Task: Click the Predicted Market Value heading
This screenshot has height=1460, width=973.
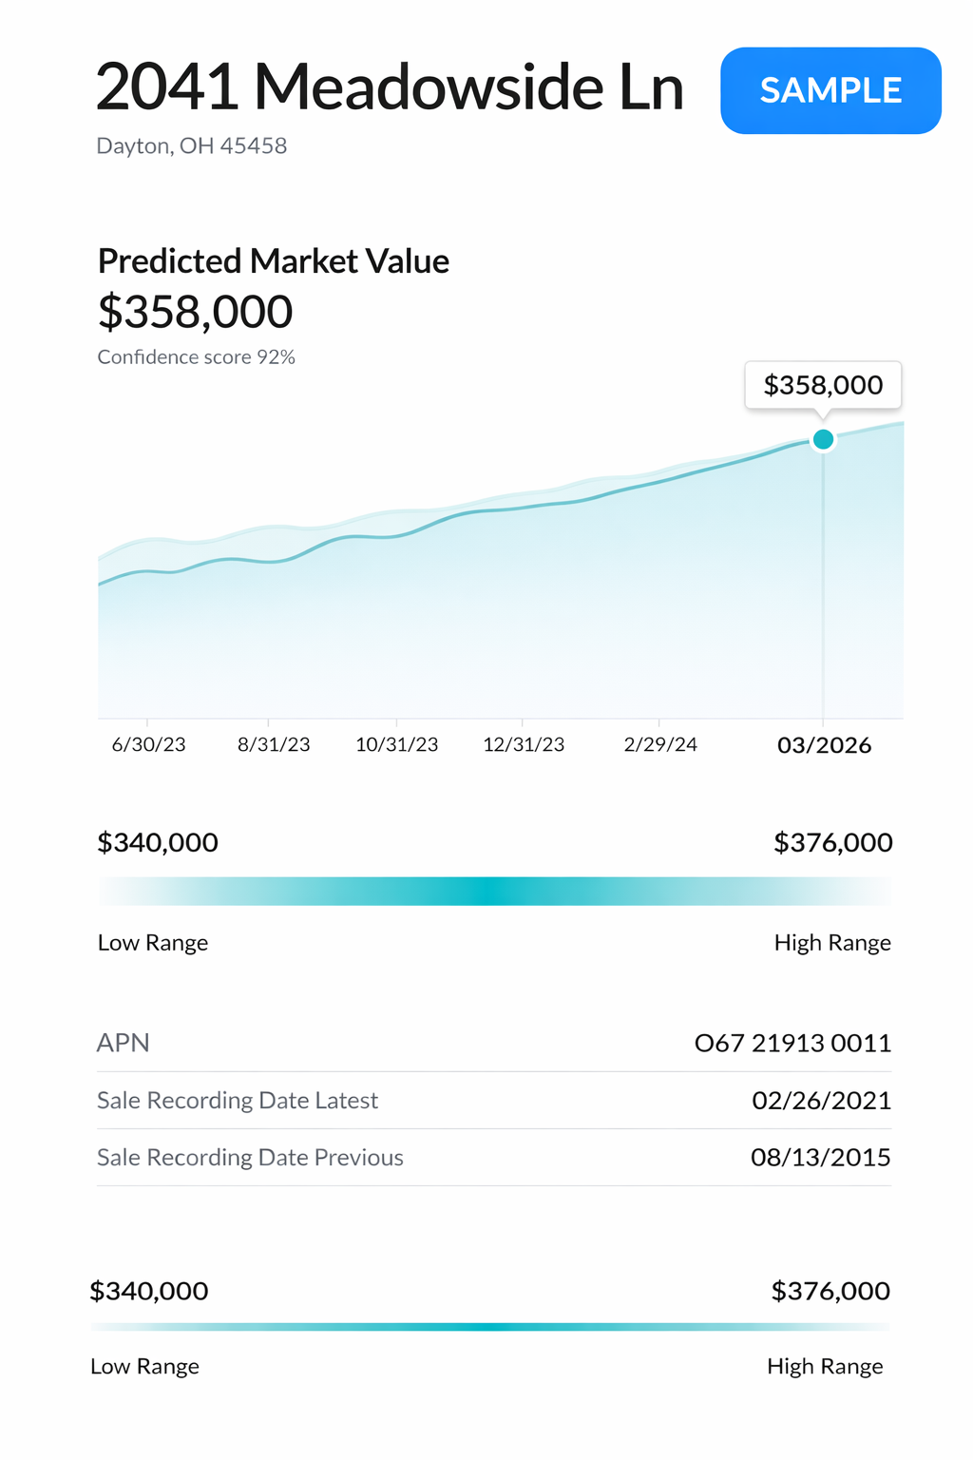Action: [x=274, y=261]
